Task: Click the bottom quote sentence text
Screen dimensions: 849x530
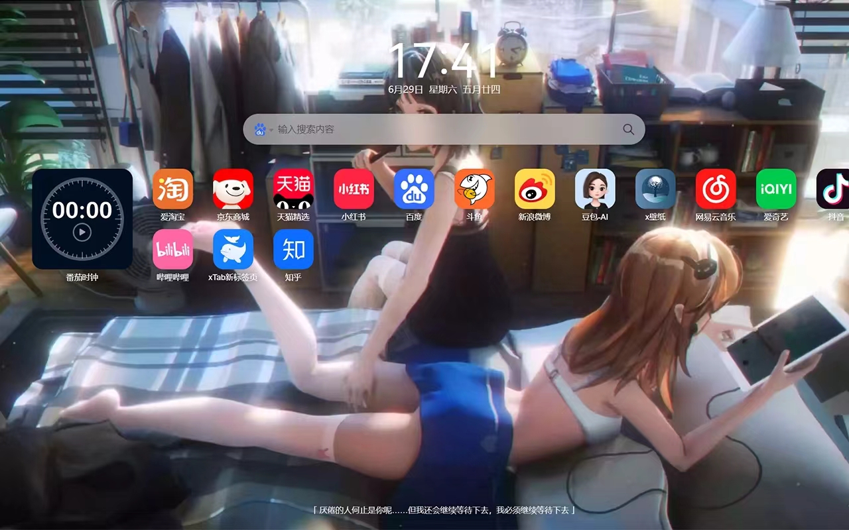Action: click(444, 510)
